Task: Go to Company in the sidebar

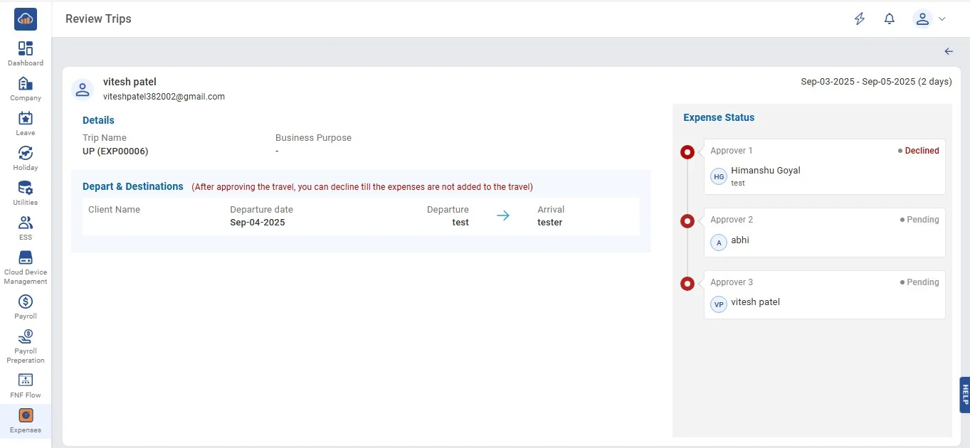Action: 26,84
